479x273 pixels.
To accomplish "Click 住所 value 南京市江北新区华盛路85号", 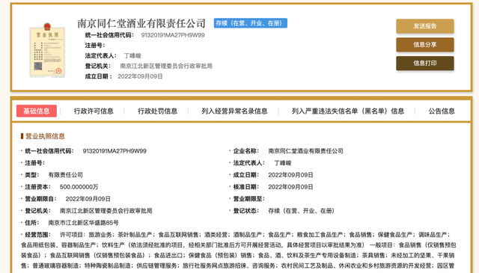I will pos(83,223).
